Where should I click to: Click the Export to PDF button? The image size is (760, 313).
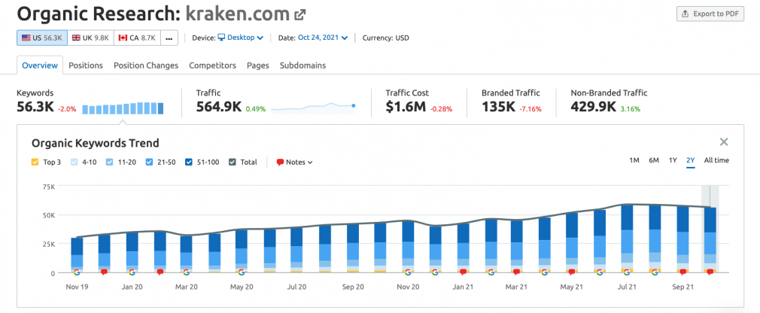tap(710, 14)
